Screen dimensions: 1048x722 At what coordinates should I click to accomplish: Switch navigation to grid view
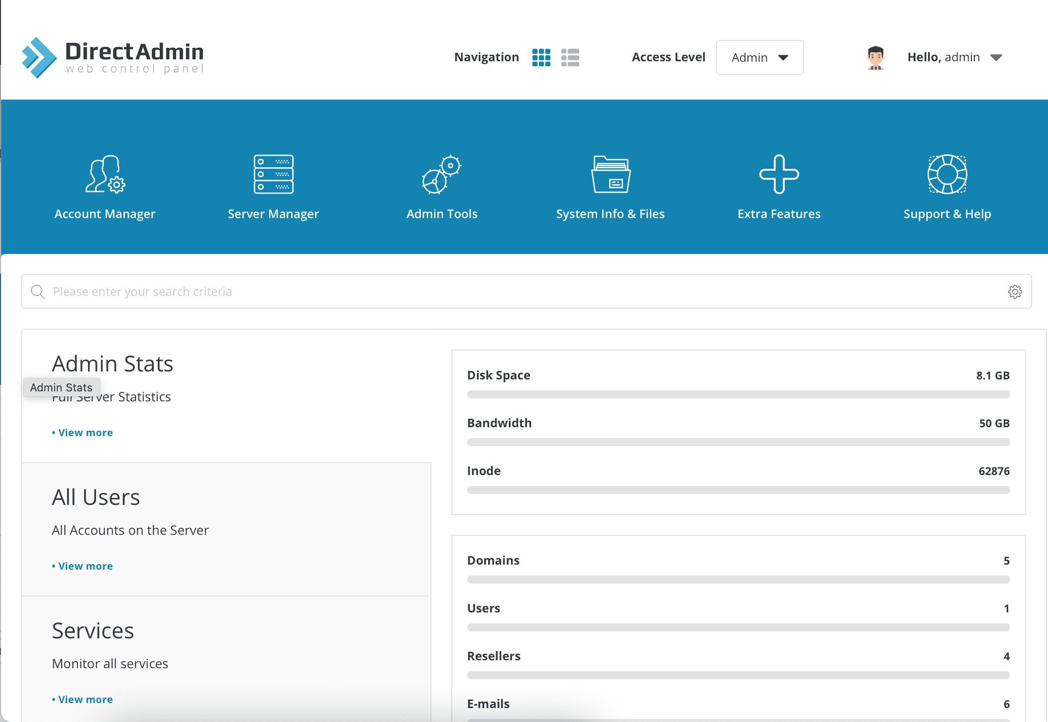541,57
